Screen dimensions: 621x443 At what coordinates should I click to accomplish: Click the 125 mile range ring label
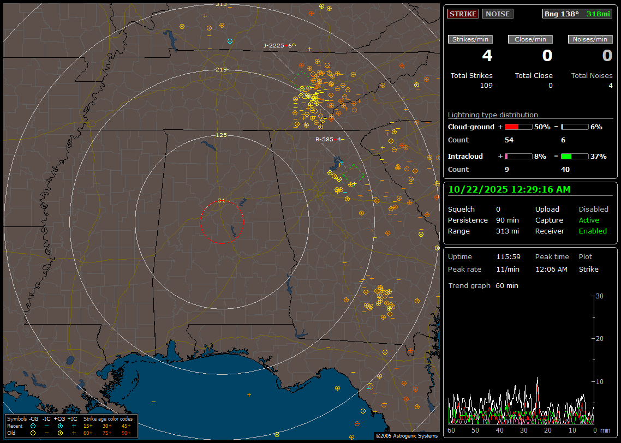(x=222, y=135)
